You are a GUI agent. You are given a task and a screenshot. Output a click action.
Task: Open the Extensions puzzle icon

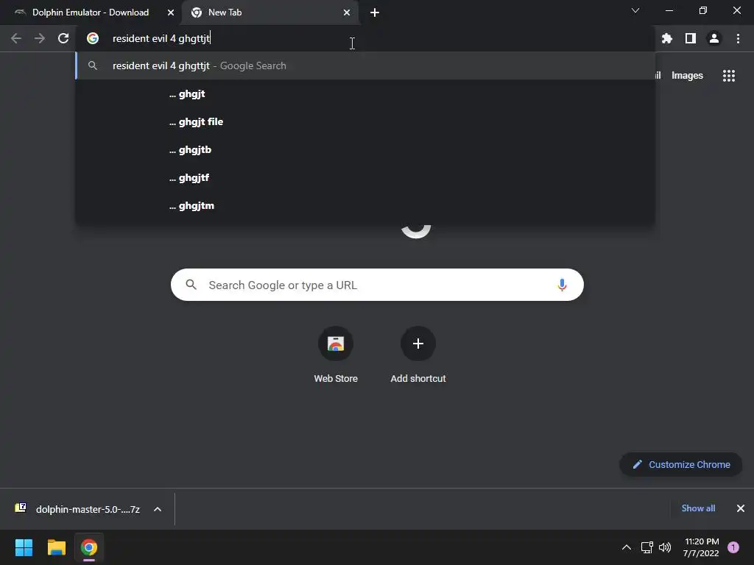pos(666,38)
